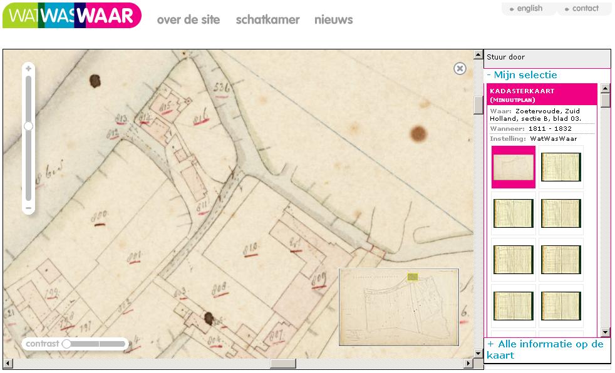Image resolution: width=615 pixels, height=373 pixels.
Task: Open the 'nieuws' menu item
Action: 334,19
